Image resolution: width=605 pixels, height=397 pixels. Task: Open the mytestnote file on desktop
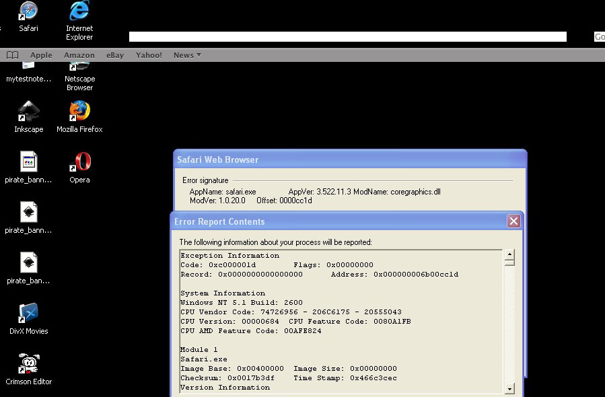point(28,73)
